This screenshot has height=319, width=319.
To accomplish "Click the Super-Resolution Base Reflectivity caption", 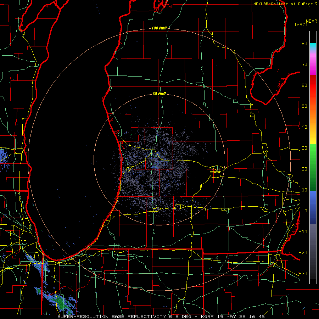I will (161, 317).
